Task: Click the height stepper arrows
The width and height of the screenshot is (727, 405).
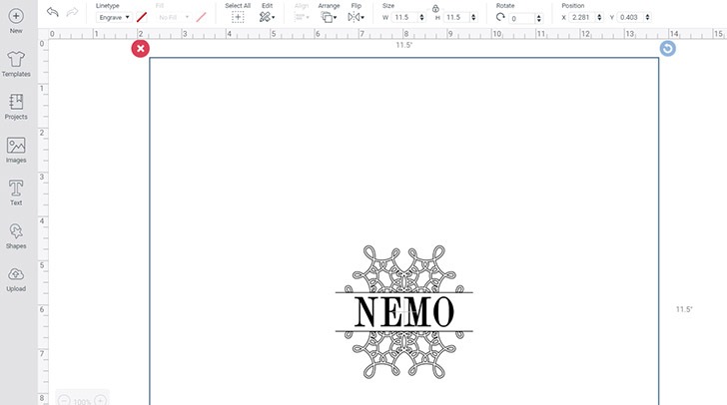Action: coord(473,18)
